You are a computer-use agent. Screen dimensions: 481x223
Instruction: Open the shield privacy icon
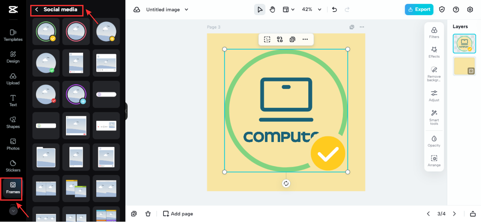pos(442,9)
